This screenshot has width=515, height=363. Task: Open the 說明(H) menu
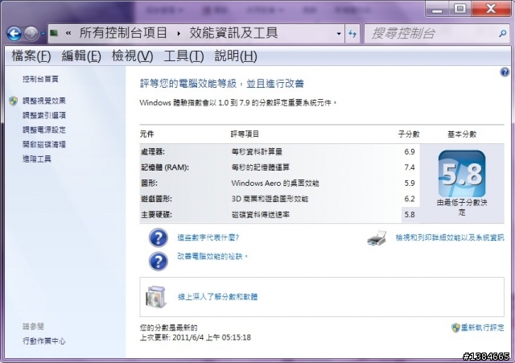tap(236, 56)
